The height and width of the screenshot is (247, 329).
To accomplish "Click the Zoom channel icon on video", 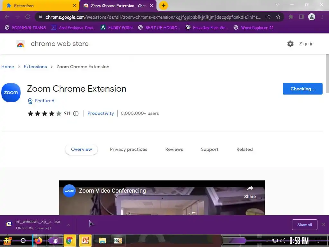I will coord(69,190).
